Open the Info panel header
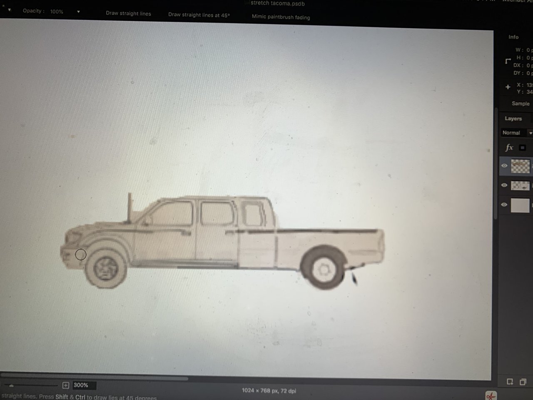 click(x=513, y=37)
